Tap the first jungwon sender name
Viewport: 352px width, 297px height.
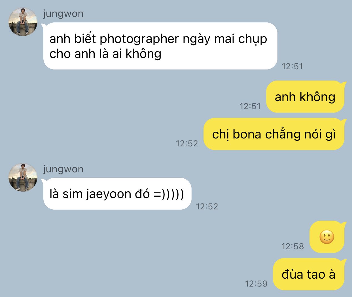tap(63, 14)
